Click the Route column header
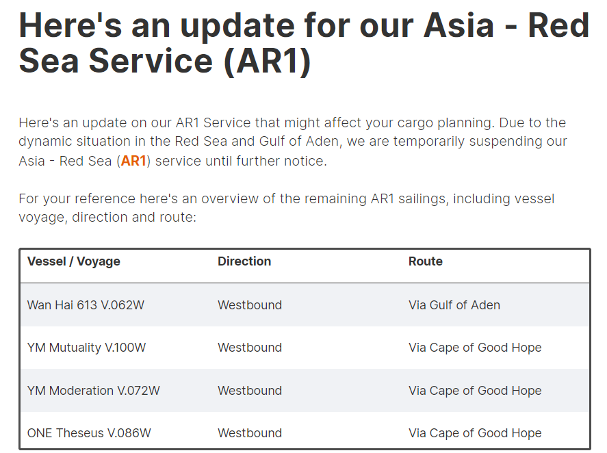 click(426, 261)
